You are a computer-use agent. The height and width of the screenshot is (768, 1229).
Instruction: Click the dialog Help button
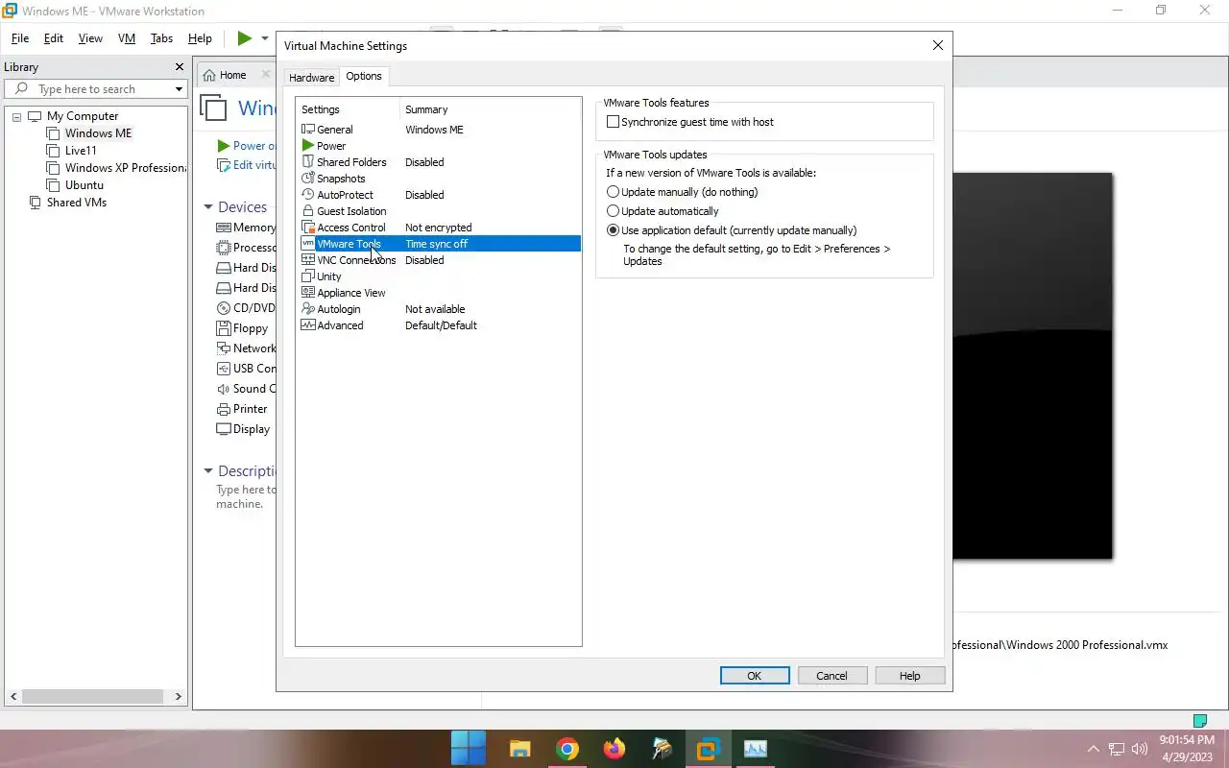click(x=909, y=676)
